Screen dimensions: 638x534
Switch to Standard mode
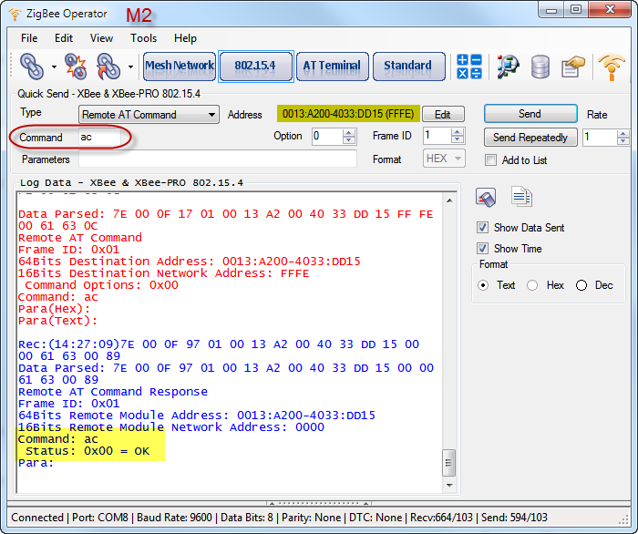click(x=408, y=66)
